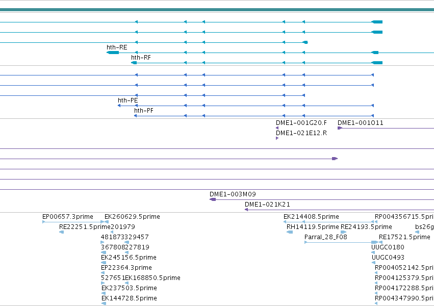Viewport: 434px width, 306px height.
Task: Click the DME1-021E12.R feature label
Action: click(x=301, y=133)
